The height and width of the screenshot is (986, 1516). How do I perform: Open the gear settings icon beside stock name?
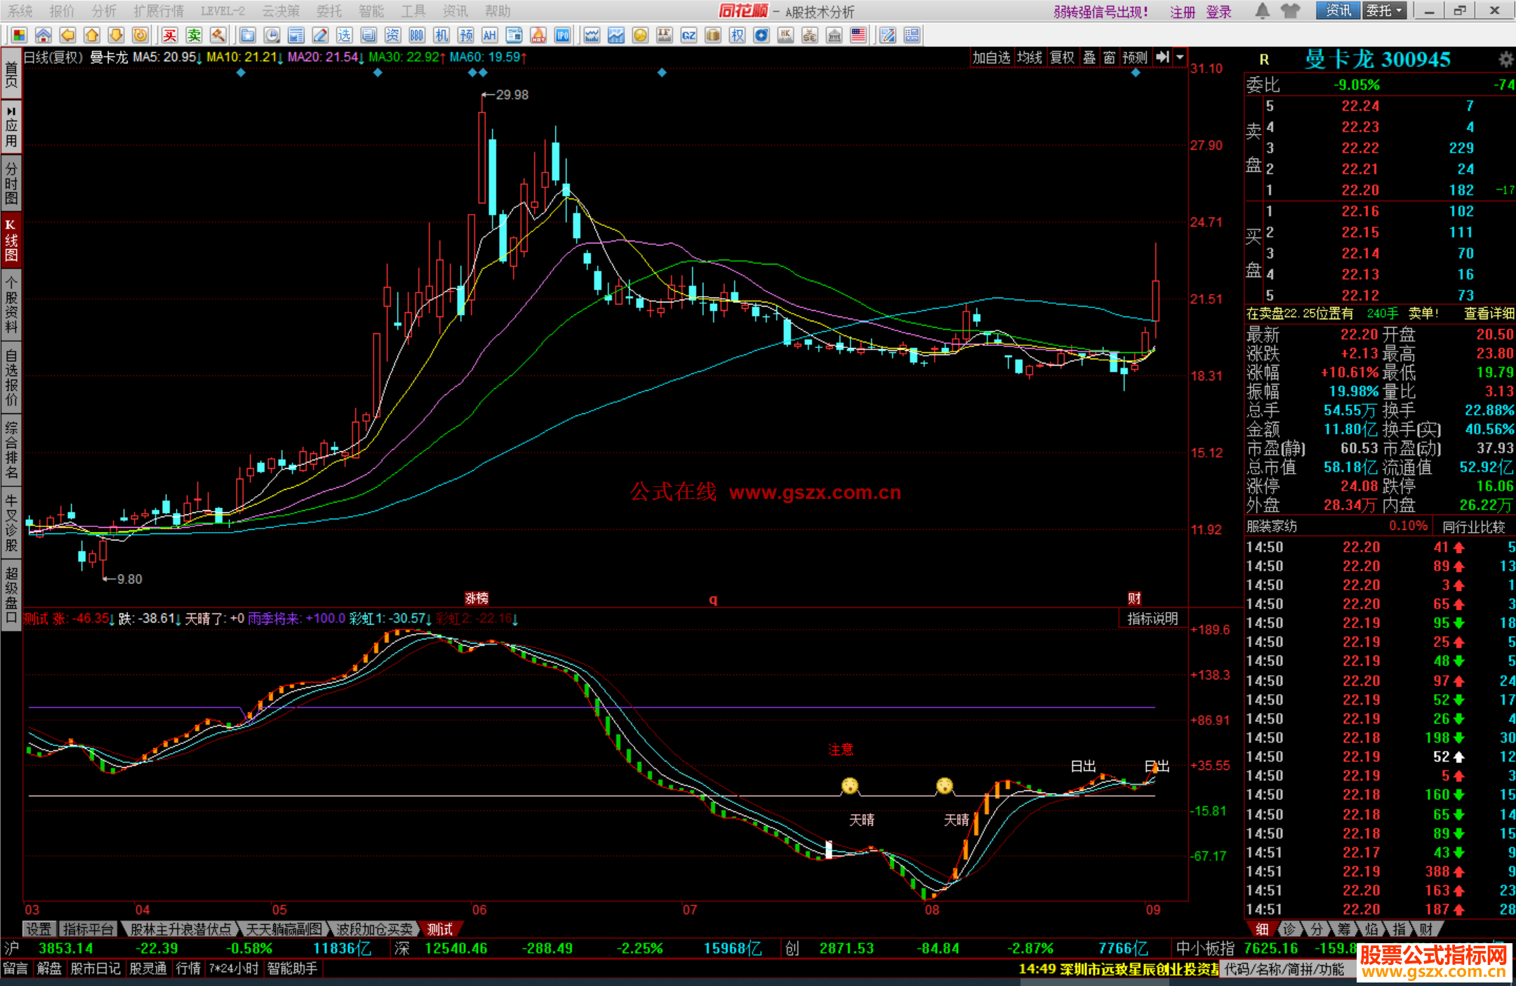1505,60
